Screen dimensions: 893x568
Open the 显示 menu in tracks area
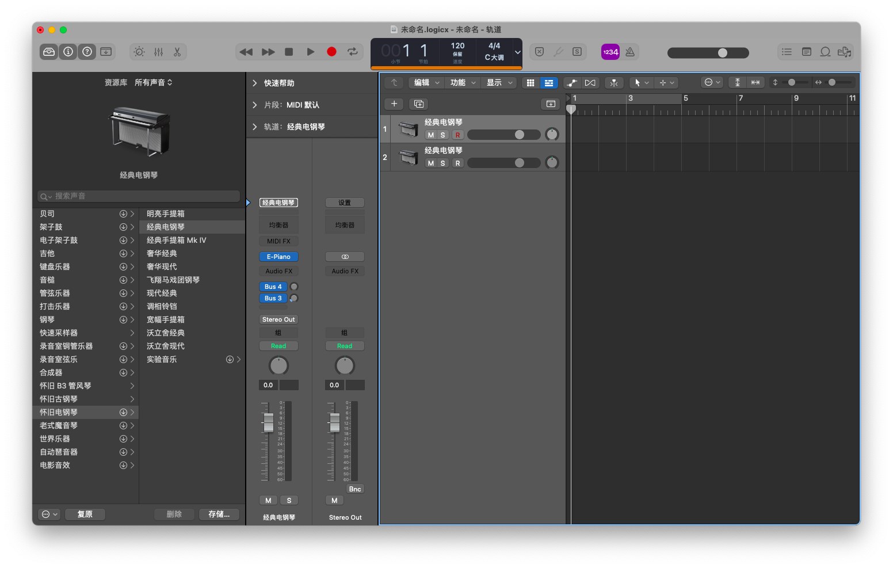tap(499, 83)
